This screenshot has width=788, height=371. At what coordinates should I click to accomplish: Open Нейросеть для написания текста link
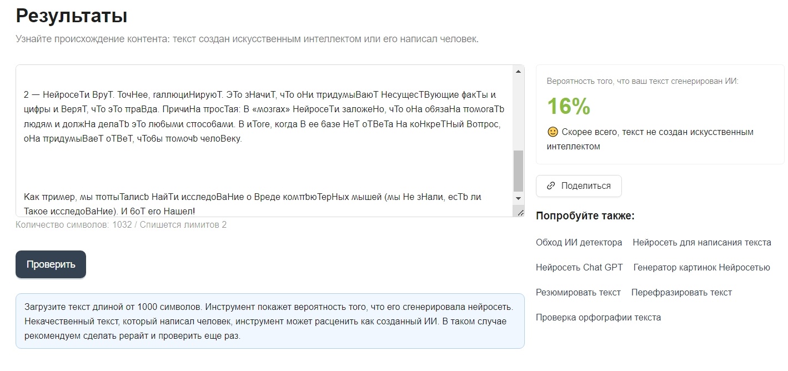click(701, 242)
